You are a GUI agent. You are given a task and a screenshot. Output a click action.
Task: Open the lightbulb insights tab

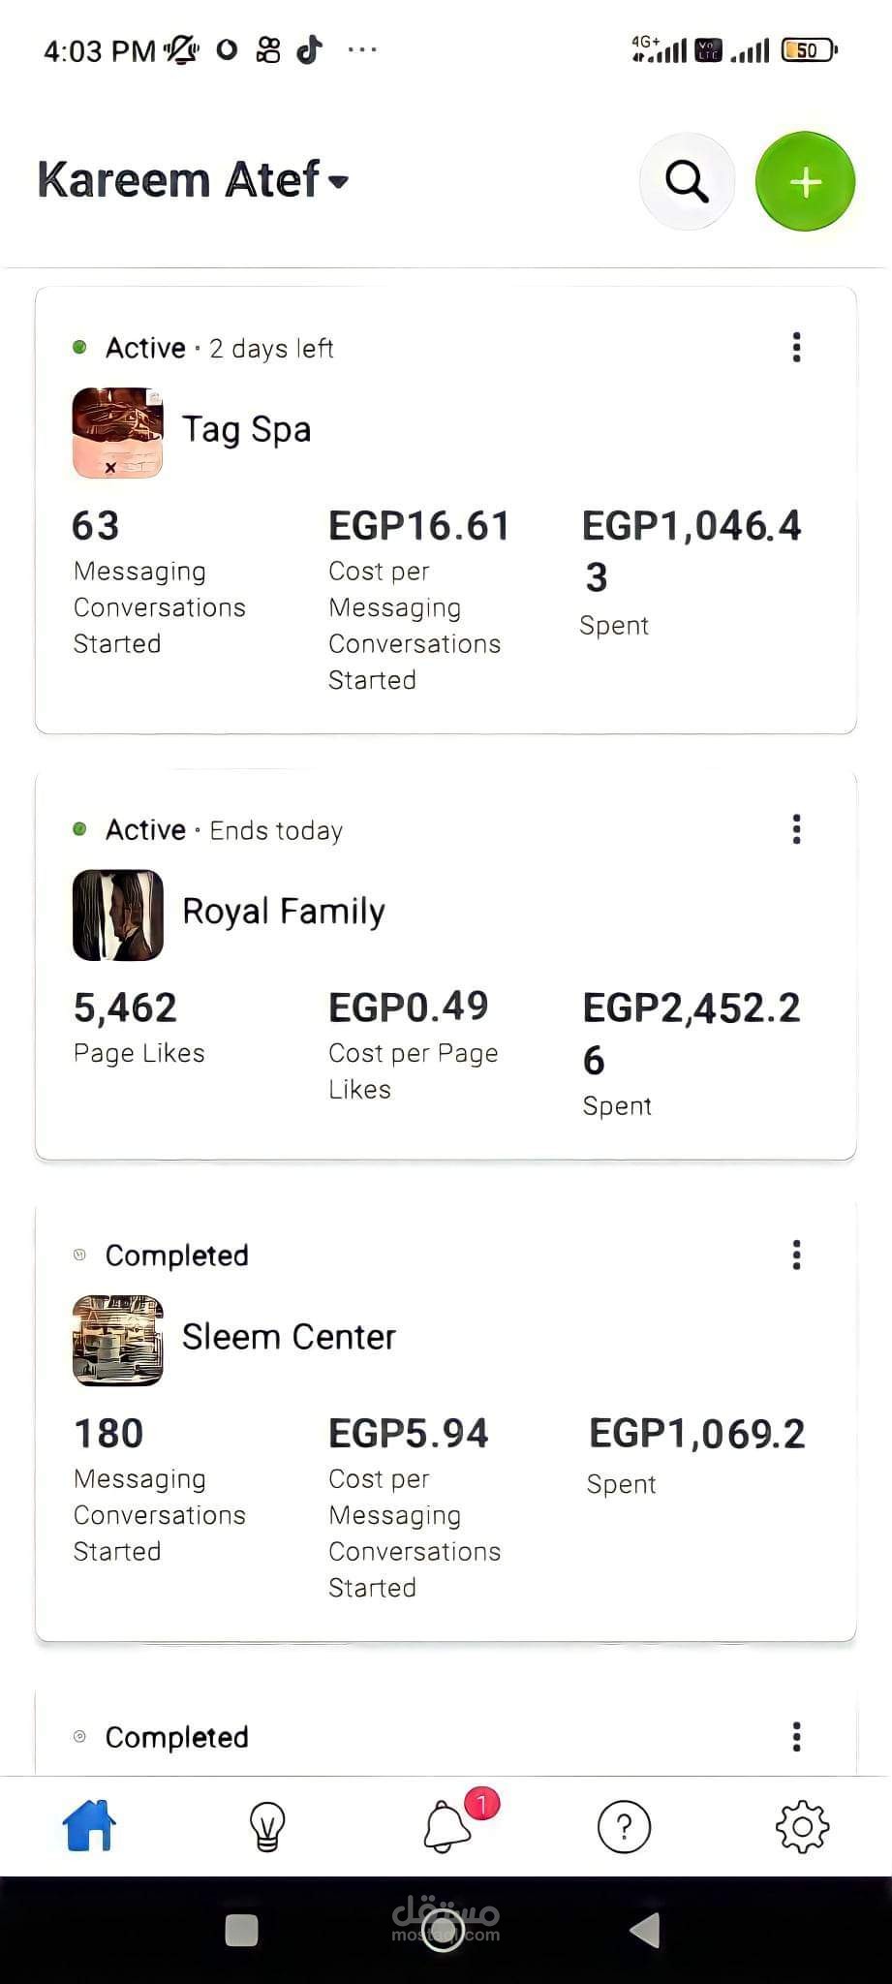[267, 1827]
